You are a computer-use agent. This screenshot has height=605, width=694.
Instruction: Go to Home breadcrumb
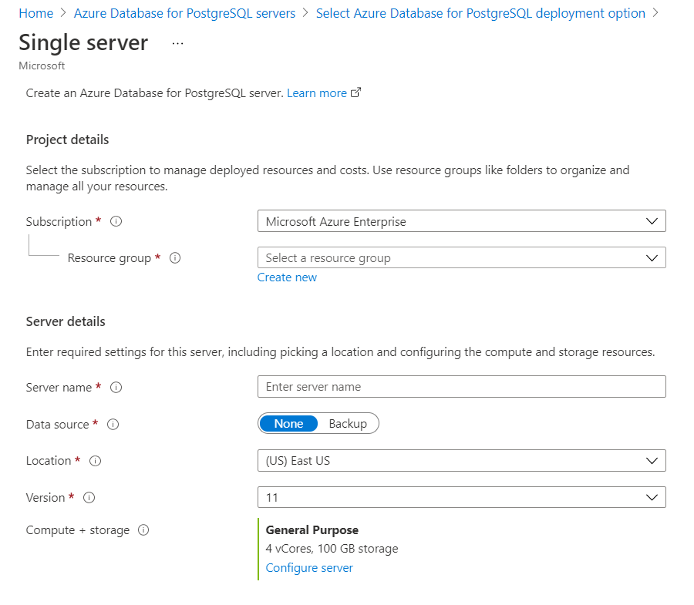(x=35, y=13)
